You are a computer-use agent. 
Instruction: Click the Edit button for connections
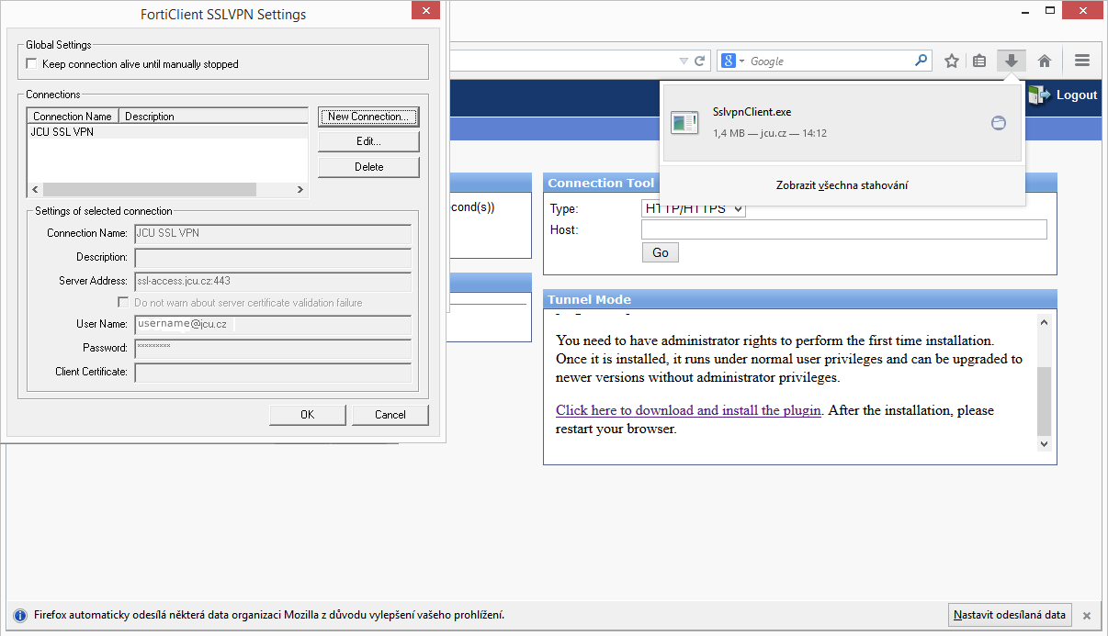coord(368,141)
